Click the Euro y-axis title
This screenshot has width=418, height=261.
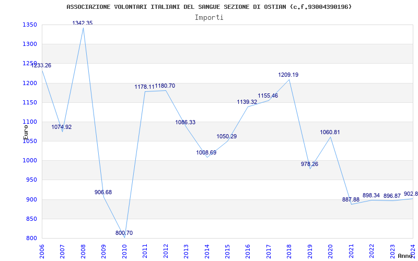coord(26,132)
